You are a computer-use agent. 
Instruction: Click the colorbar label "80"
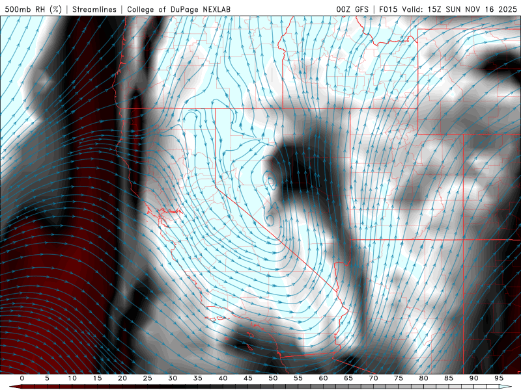(x=424, y=378)
